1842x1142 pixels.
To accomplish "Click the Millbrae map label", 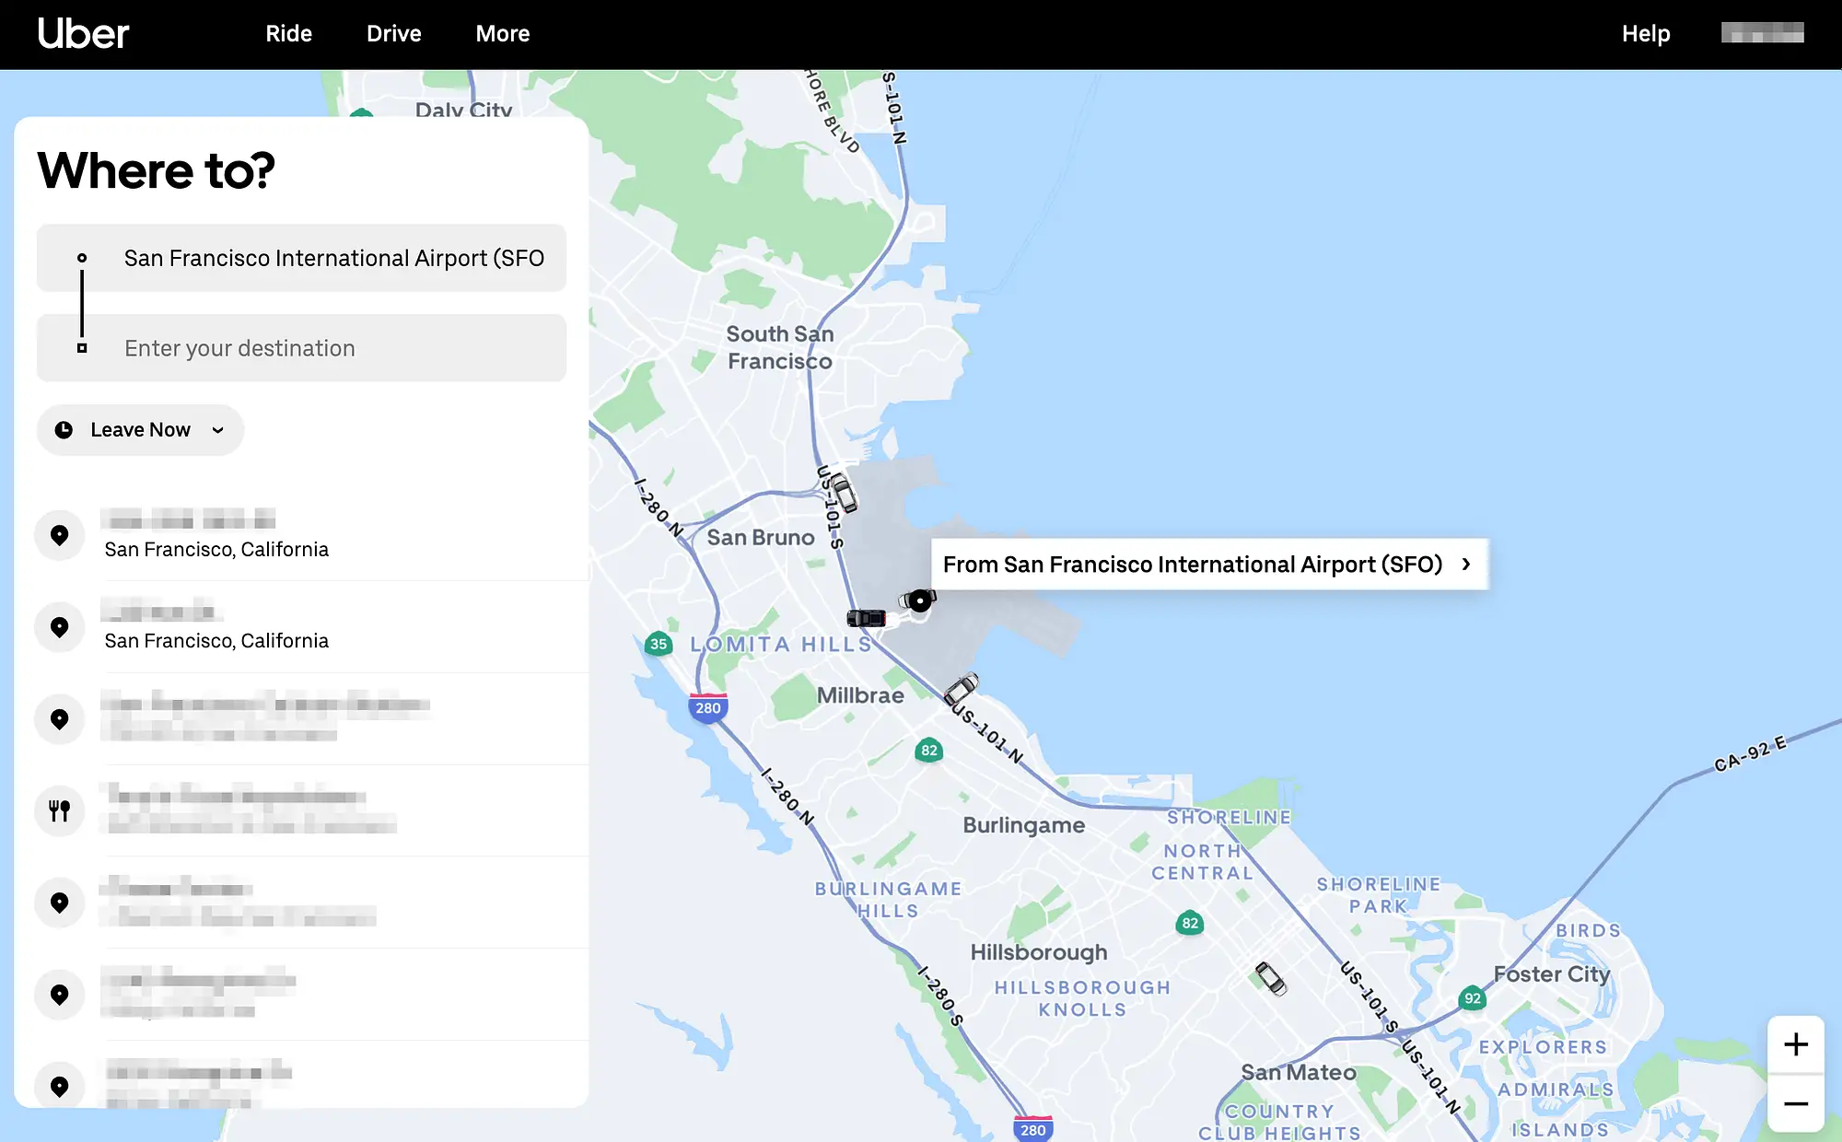I will 860,695.
